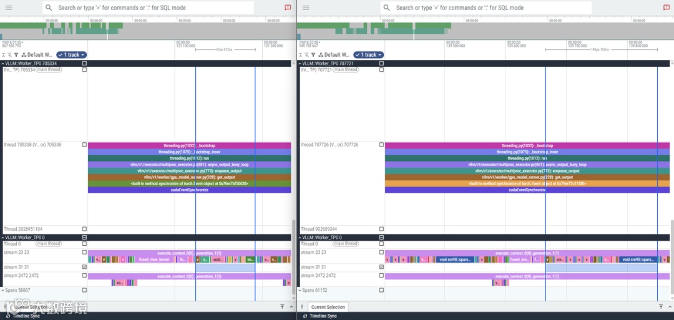
Task: Select cudaEventSynchronize slice in left window
Action: coord(190,190)
